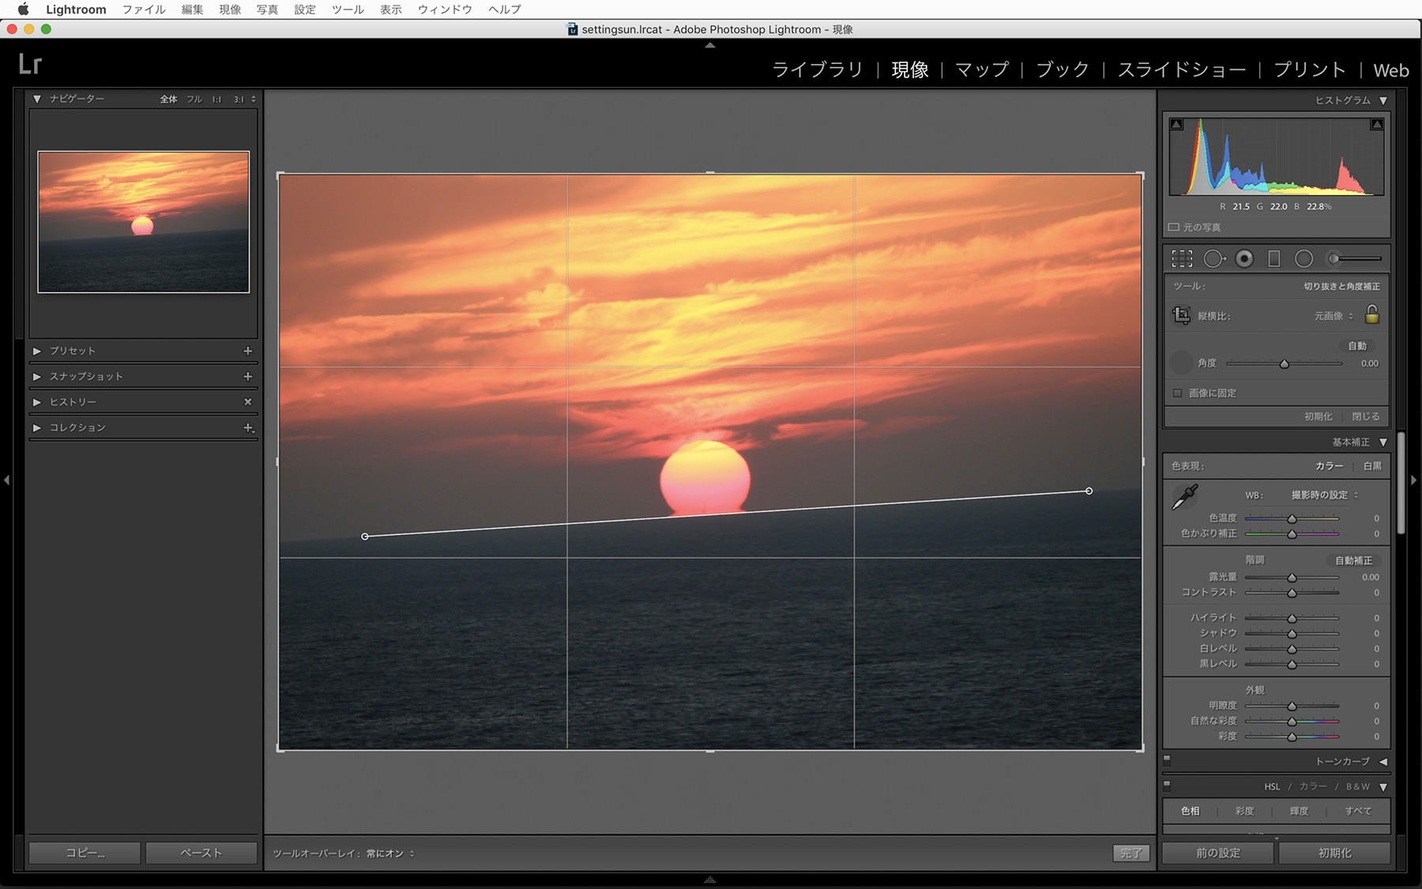Image resolution: width=1422 pixels, height=889 pixels.
Task: Click the 角度 slider handle
Action: (x=1285, y=364)
